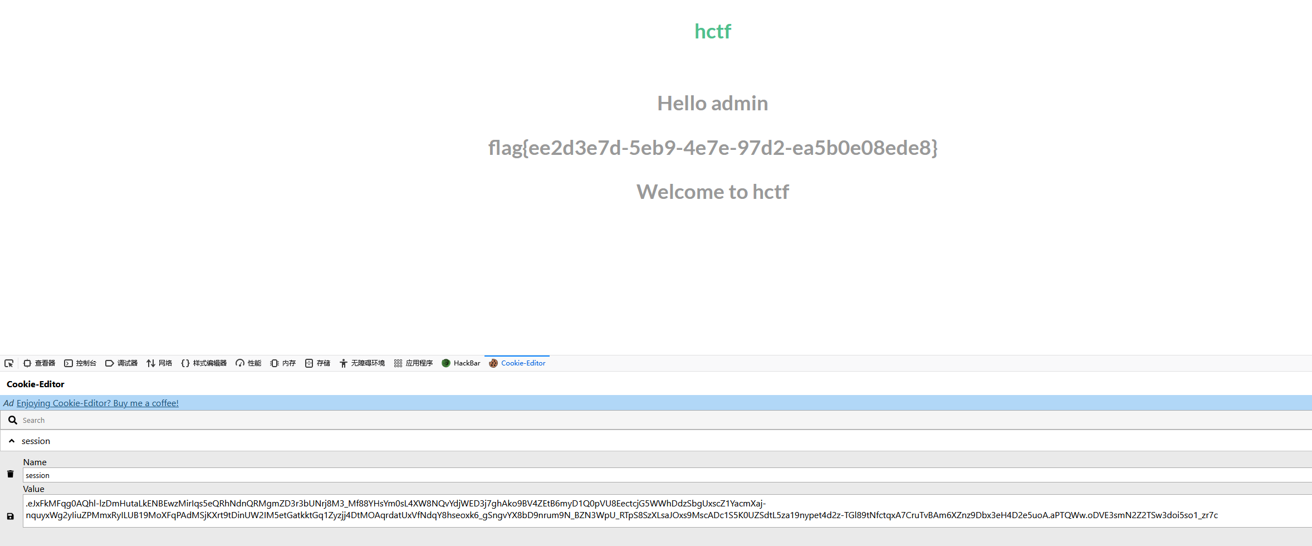Save the session cookie with floppy icon
Viewport: 1312px width, 546px height.
pos(10,516)
